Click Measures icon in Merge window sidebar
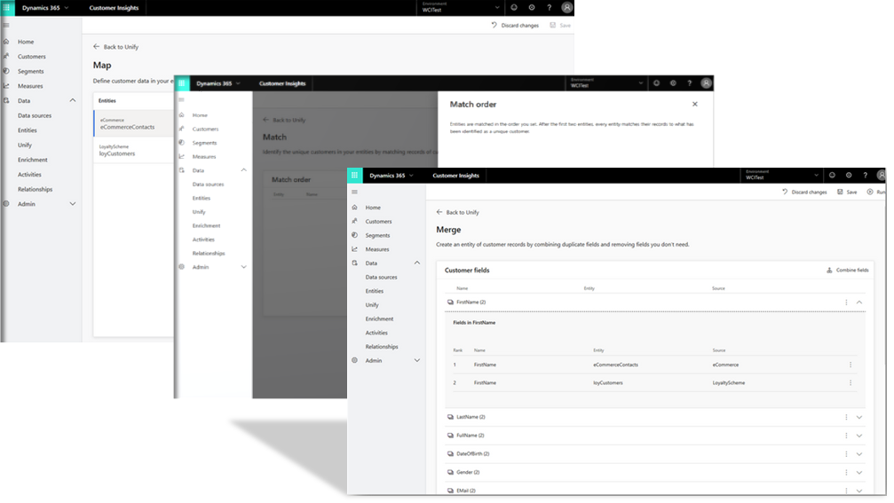This screenshot has width=894, height=503. [354, 249]
